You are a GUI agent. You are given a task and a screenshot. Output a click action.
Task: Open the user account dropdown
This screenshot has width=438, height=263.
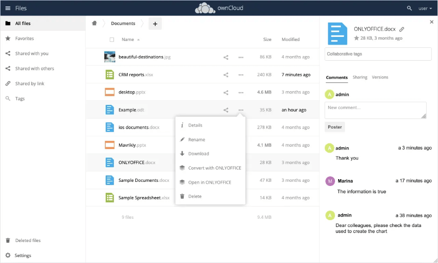tap(425, 8)
